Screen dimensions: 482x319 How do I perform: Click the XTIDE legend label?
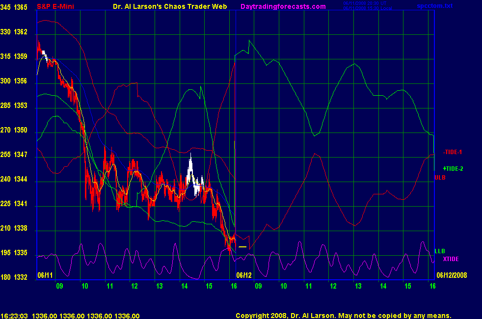[x=451, y=259]
